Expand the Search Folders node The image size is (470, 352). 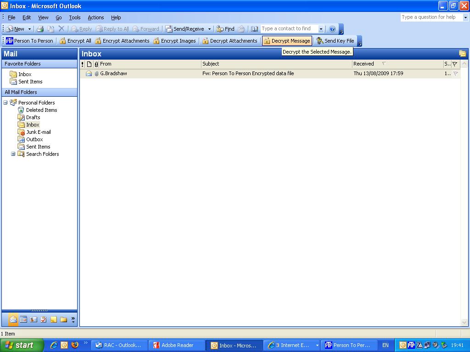[x=13, y=154]
